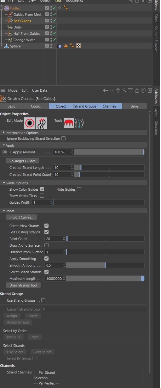Collapse the Apply section
This screenshot has width=161, height=388.
[x=4, y=145]
